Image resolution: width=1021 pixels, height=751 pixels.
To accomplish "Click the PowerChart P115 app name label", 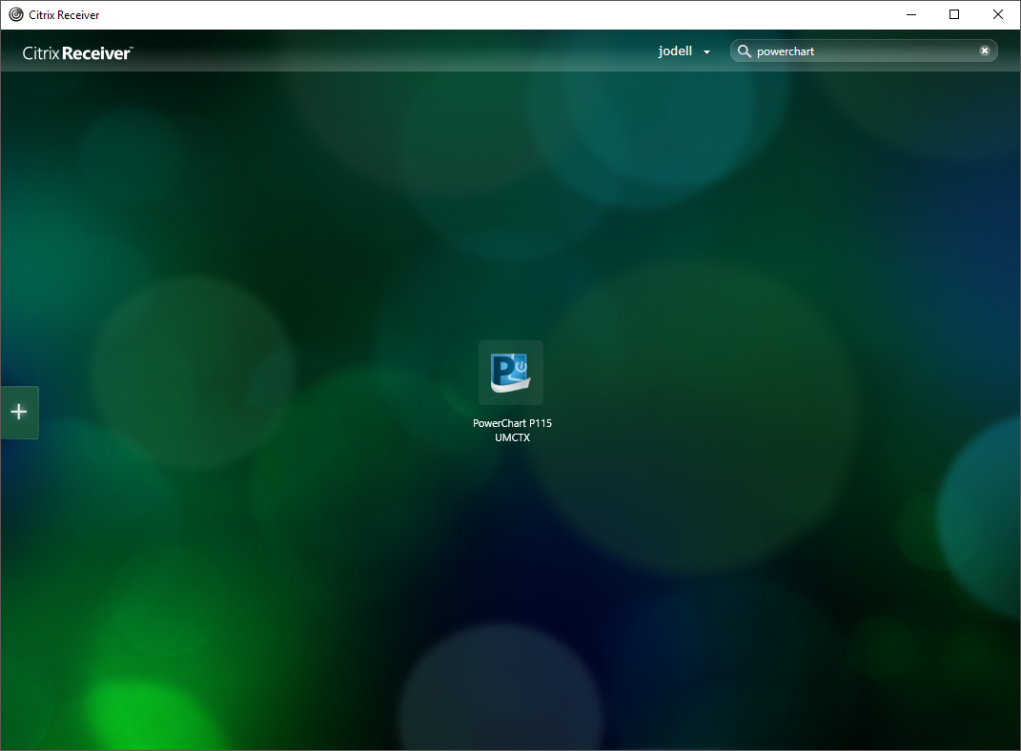I will [x=511, y=422].
